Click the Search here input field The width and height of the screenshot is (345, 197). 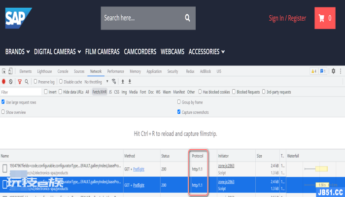coord(148,18)
